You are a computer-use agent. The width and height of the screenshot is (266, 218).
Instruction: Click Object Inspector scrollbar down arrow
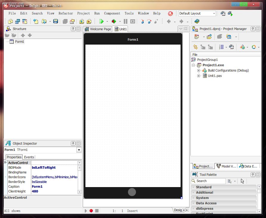coord(79,192)
